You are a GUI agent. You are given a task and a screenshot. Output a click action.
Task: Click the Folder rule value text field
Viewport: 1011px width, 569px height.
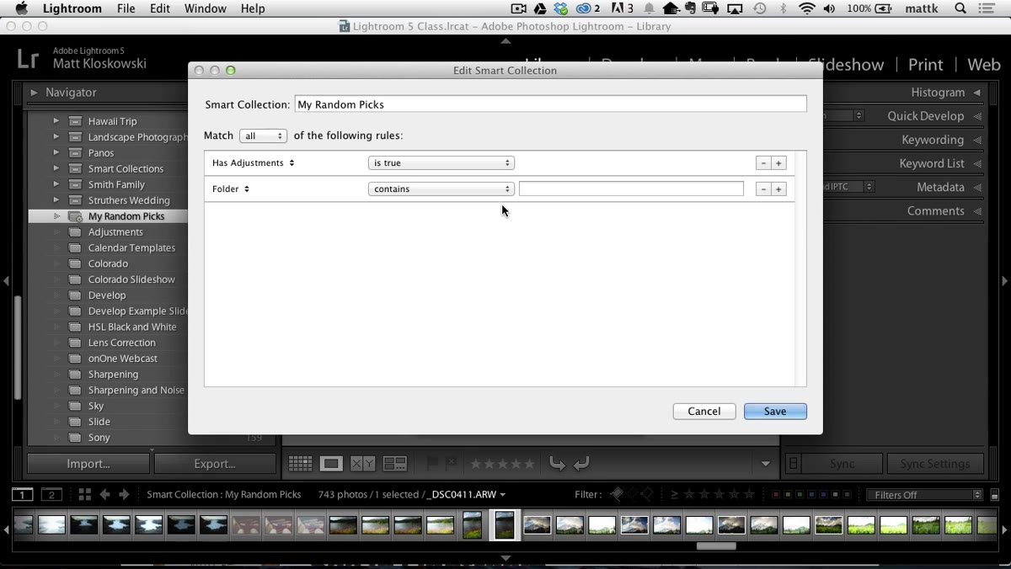tap(631, 189)
